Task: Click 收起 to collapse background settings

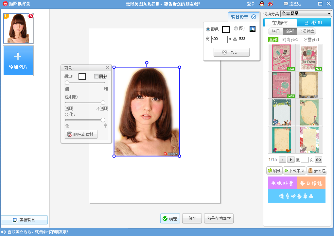Action: [231, 52]
